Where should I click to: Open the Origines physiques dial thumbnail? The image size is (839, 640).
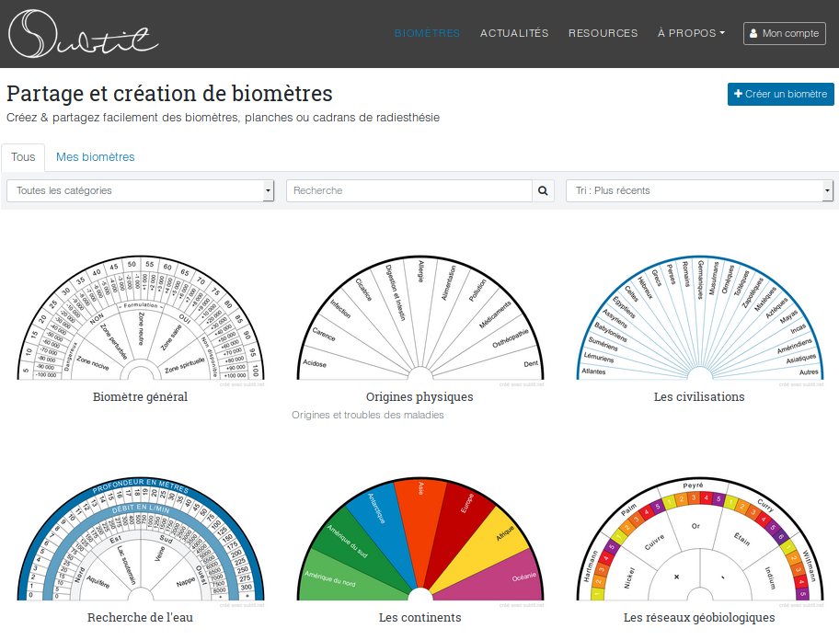click(420, 319)
